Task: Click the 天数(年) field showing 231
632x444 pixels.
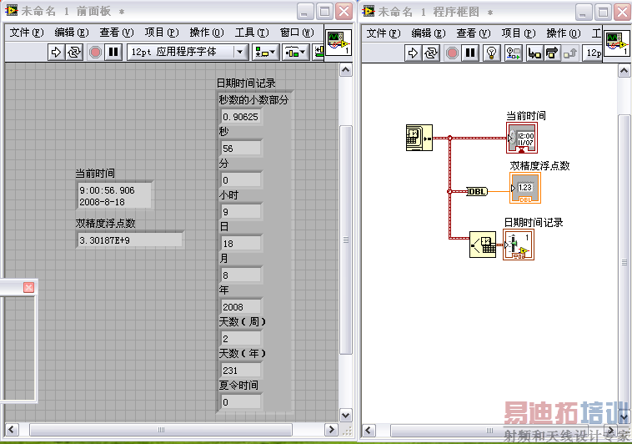Action: click(241, 371)
